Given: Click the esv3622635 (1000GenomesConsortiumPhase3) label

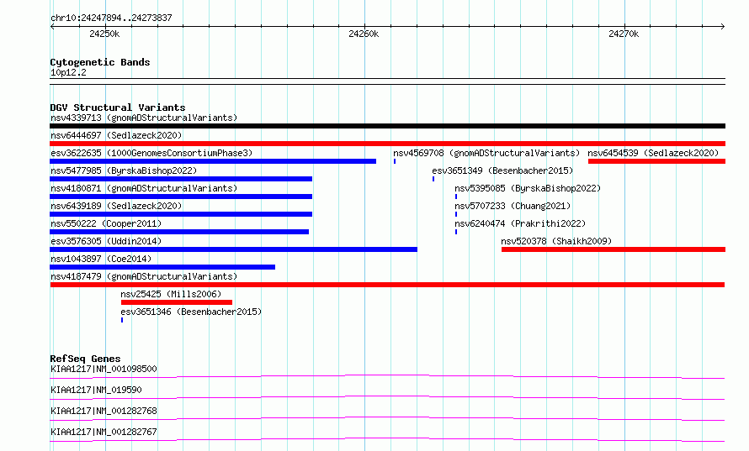Looking at the screenshot, I should pos(151,153).
